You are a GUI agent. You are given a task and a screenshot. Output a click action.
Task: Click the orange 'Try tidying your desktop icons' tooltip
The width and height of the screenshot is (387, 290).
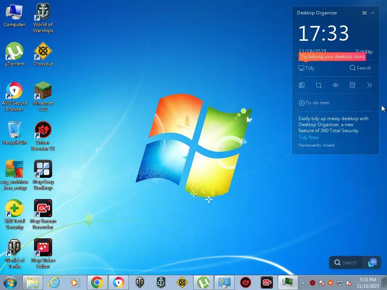pos(332,57)
